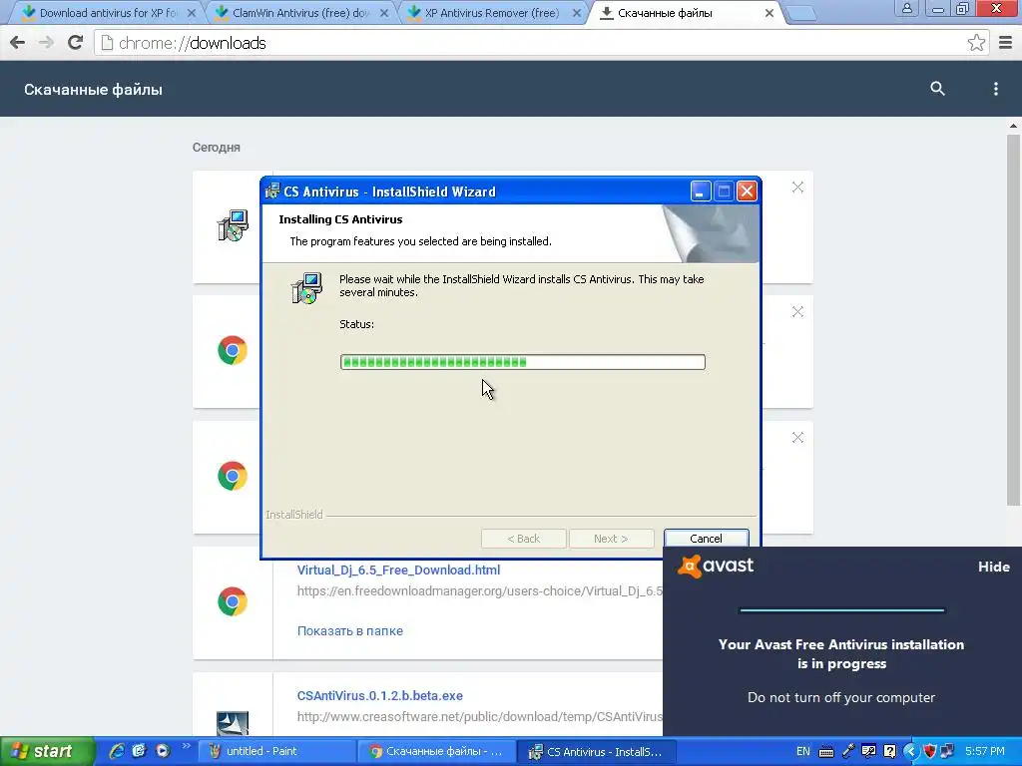Screen dimensions: 1022x766
Task: Click the Chrome user profile icon
Action: pyautogui.click(x=906, y=8)
